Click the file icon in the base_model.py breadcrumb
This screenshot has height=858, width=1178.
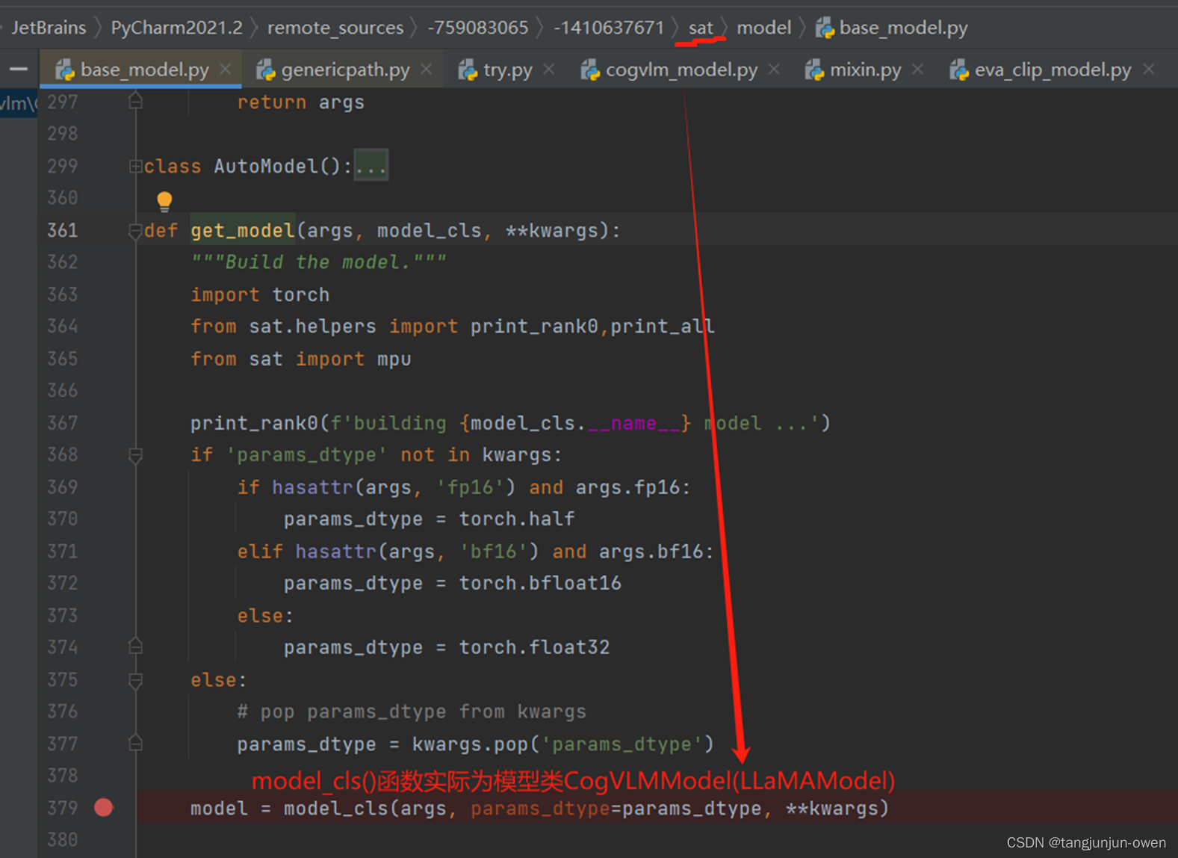pos(825,28)
